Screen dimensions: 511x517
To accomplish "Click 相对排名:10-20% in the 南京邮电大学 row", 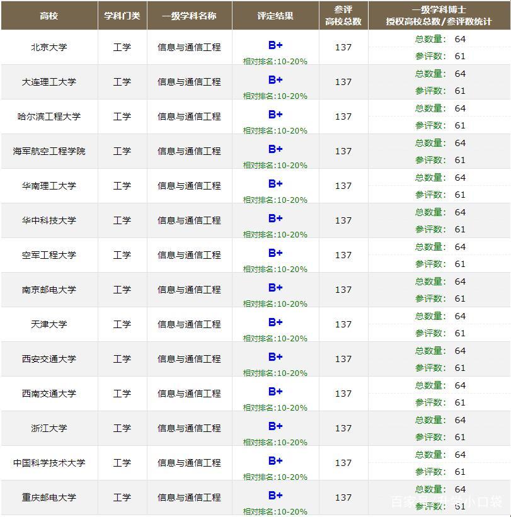I will (x=275, y=304).
